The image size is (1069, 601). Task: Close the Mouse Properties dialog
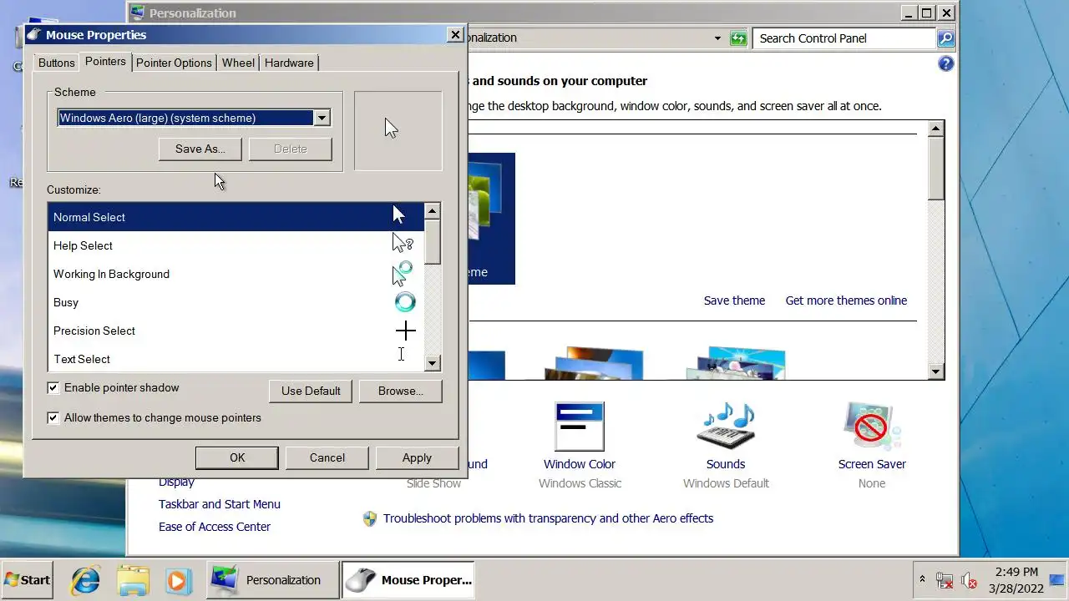(455, 34)
